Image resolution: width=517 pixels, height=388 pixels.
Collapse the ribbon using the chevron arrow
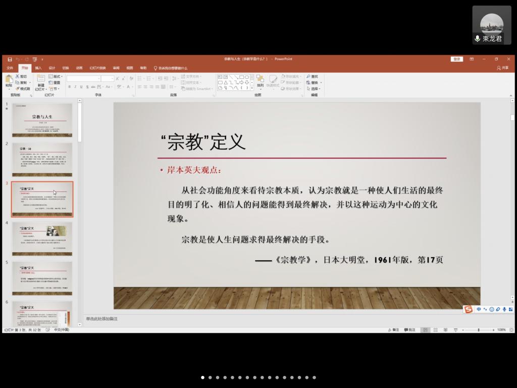click(x=511, y=94)
